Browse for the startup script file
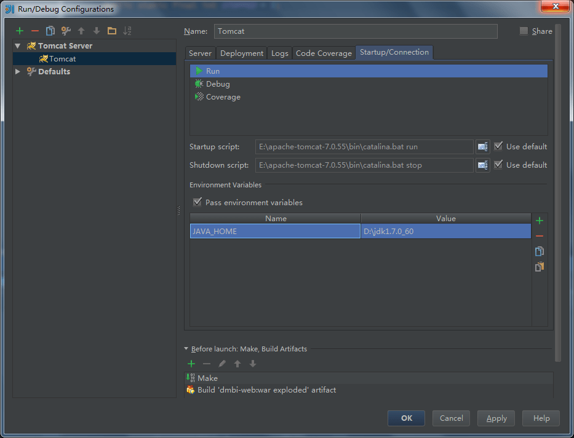Image resolution: width=574 pixels, height=438 pixels. point(482,146)
